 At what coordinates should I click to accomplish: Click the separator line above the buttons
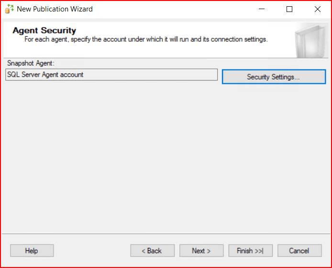click(x=165, y=234)
